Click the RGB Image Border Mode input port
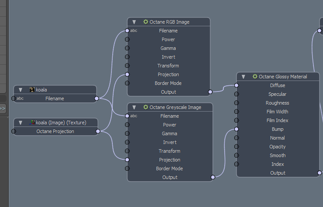The width and height of the screenshot is (323, 207). click(x=127, y=83)
